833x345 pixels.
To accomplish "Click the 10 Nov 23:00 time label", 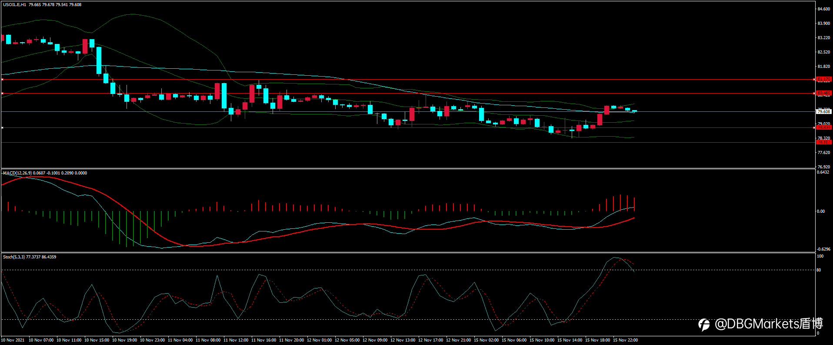I will tap(152, 340).
